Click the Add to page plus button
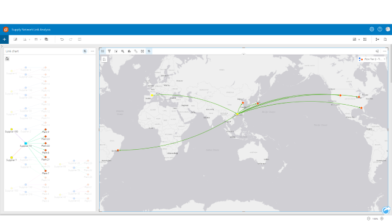The image size is (392, 221). [4, 39]
